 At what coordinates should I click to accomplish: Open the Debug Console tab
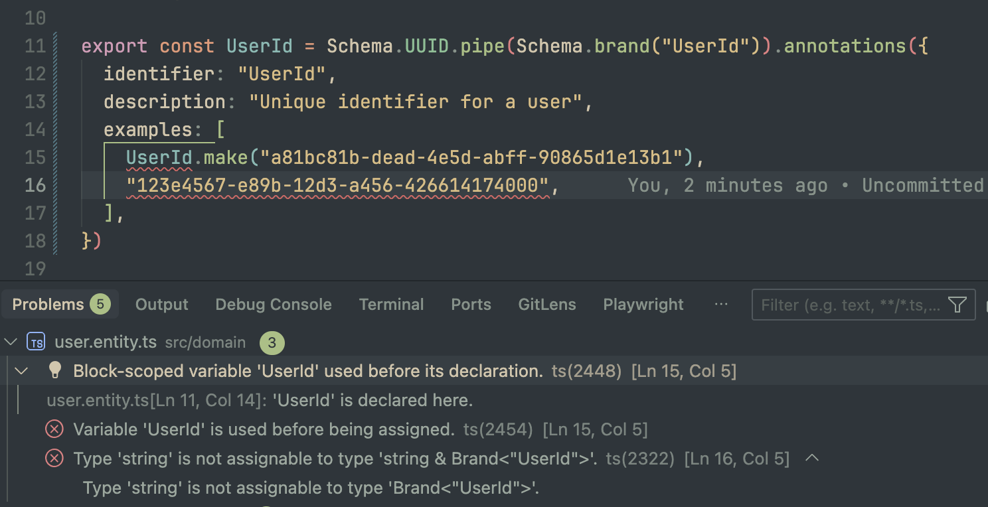click(274, 305)
